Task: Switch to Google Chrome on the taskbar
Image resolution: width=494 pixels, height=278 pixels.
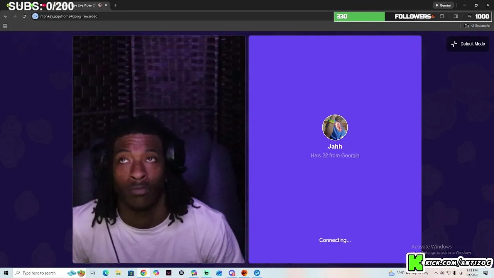Action: click(143, 273)
